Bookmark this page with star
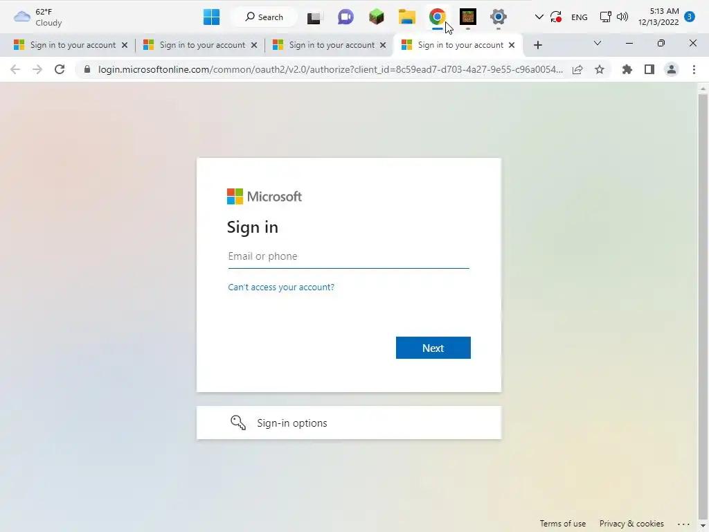 click(x=600, y=70)
